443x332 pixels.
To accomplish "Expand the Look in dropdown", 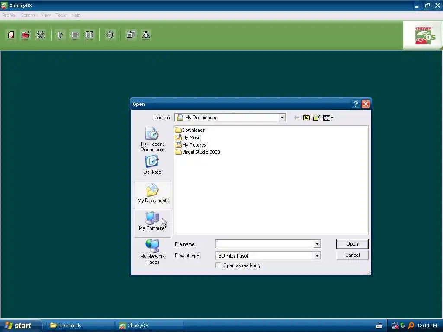I will pos(282,118).
